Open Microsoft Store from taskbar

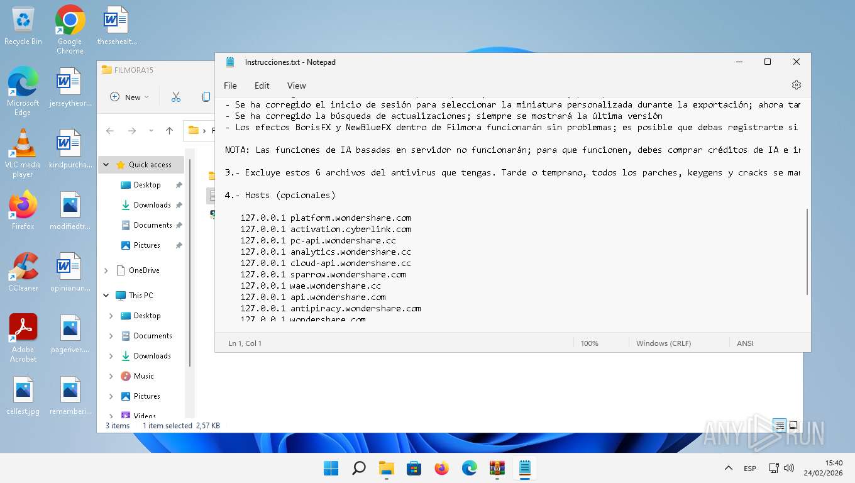tap(414, 468)
